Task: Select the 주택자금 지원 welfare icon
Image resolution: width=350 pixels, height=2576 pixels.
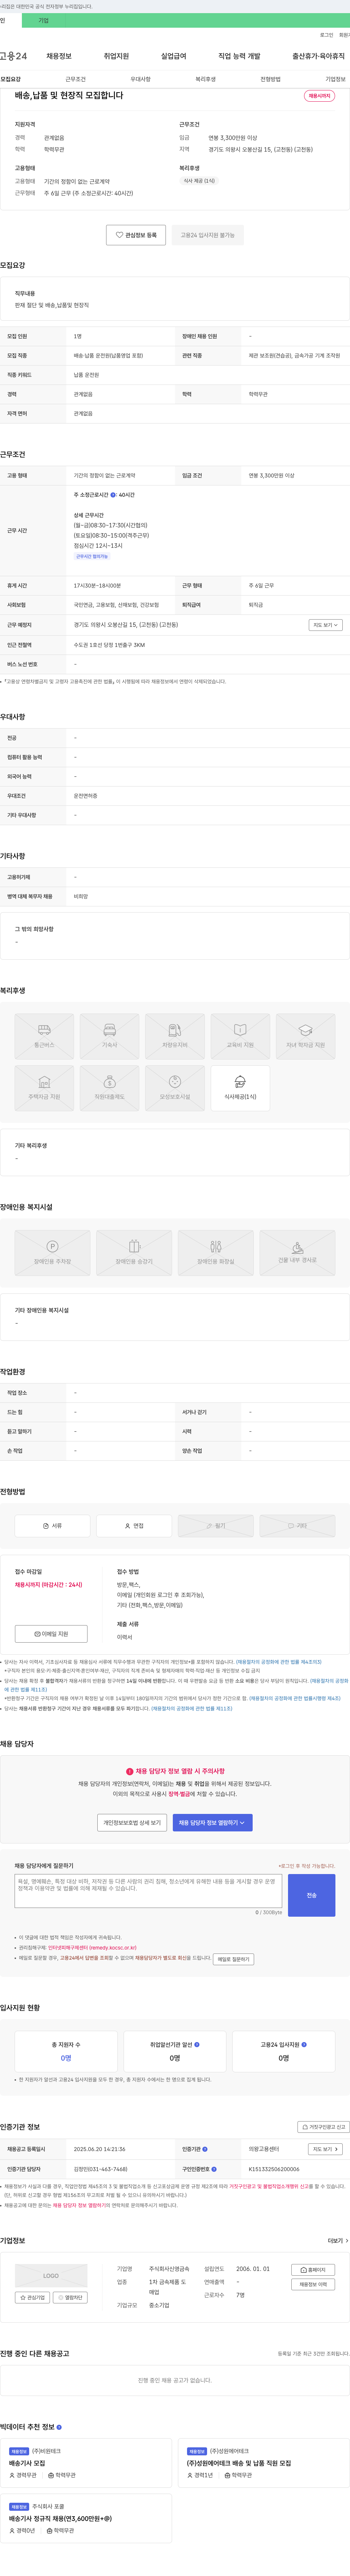Action: click(44, 1088)
